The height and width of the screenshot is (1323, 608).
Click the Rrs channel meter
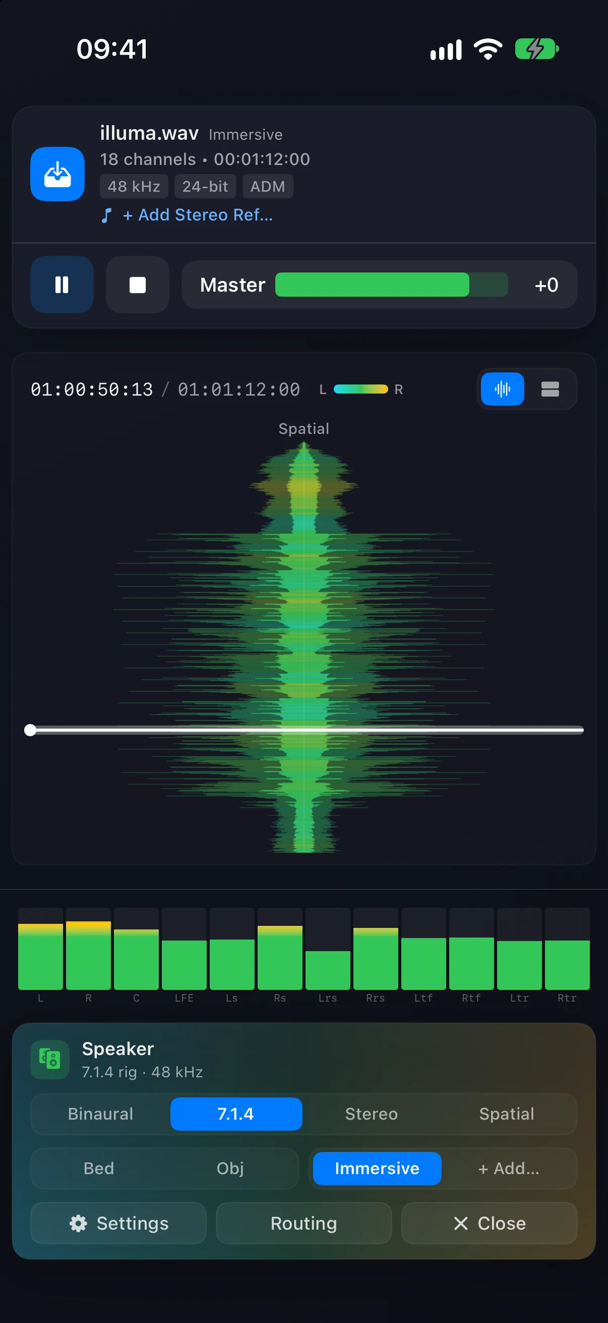pos(376,949)
